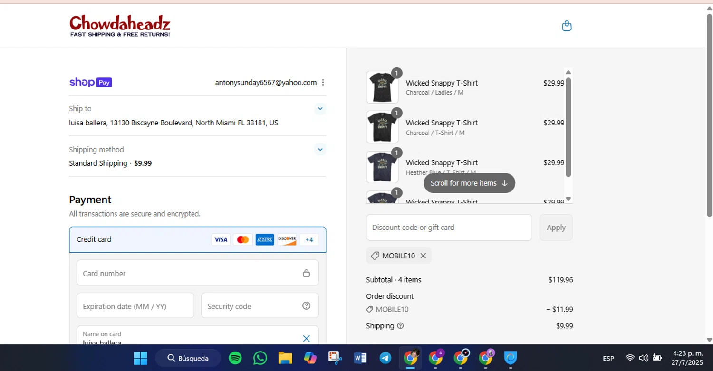Click the − $11.99 discount amount
The width and height of the screenshot is (713, 371).
point(559,309)
